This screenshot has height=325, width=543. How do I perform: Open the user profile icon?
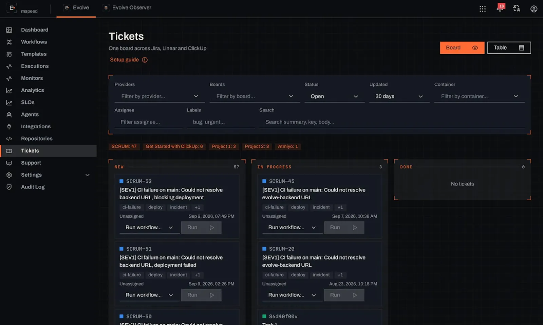(534, 9)
